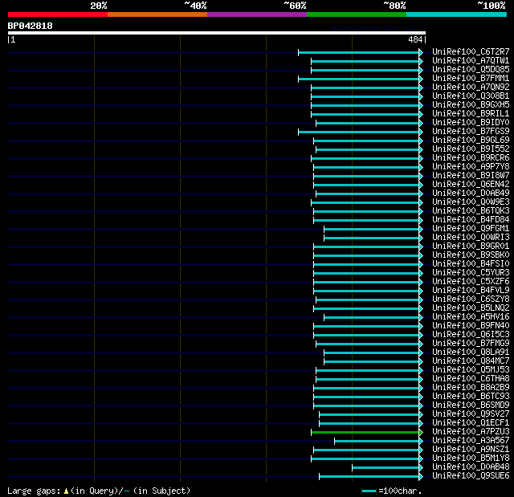Click the UniRef100_C5YUR3 label
The image size is (514, 497).
(471, 273)
